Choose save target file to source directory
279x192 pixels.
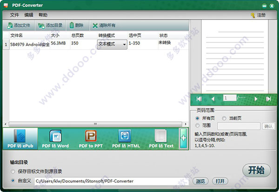(13, 172)
